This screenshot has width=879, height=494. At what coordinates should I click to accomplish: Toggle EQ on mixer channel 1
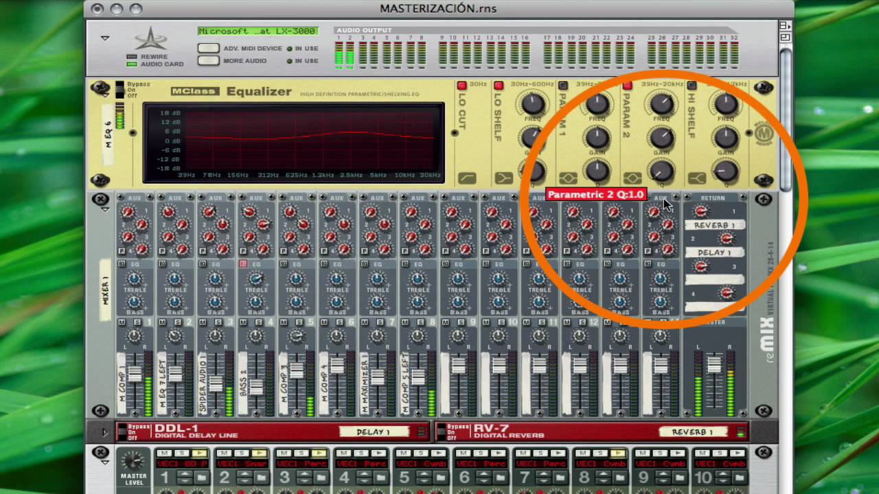[122, 263]
